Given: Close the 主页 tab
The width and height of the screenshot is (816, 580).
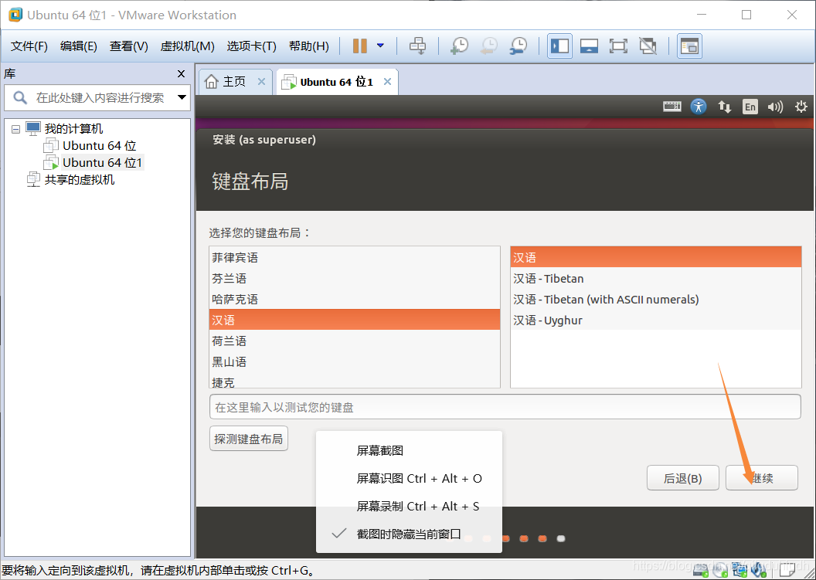Looking at the screenshot, I should pyautogui.click(x=262, y=82).
